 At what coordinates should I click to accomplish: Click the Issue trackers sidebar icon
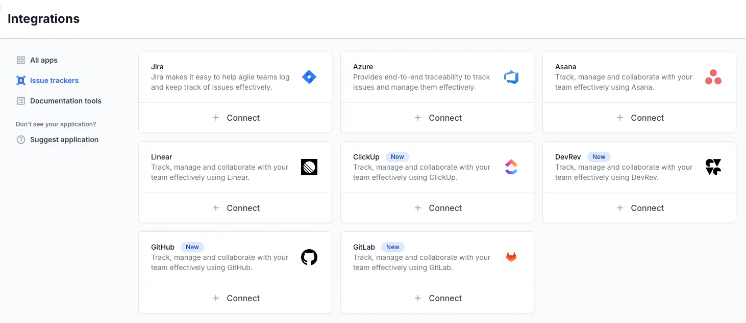click(20, 80)
